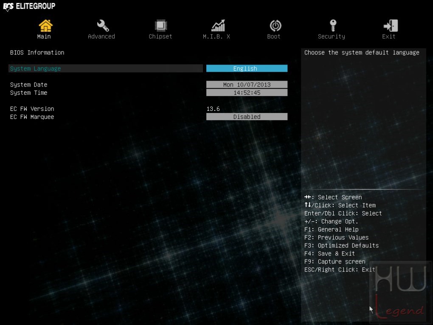Click the F4: Save & Exit line
The height and width of the screenshot is (325, 433).
(x=329, y=254)
